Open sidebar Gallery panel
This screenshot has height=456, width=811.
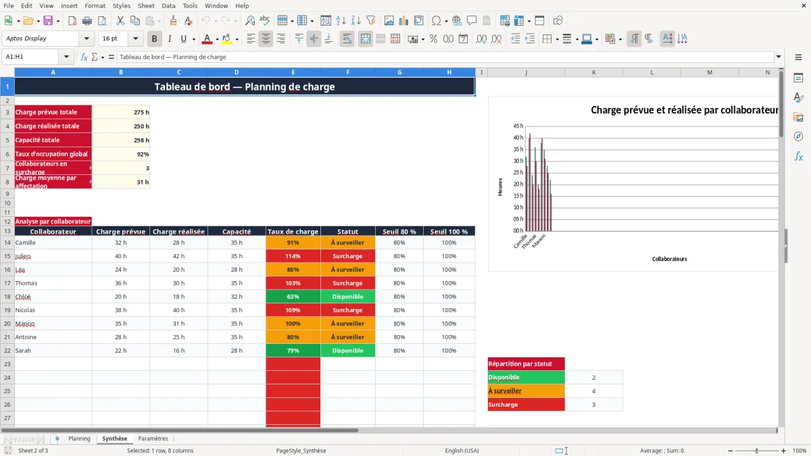tap(798, 117)
